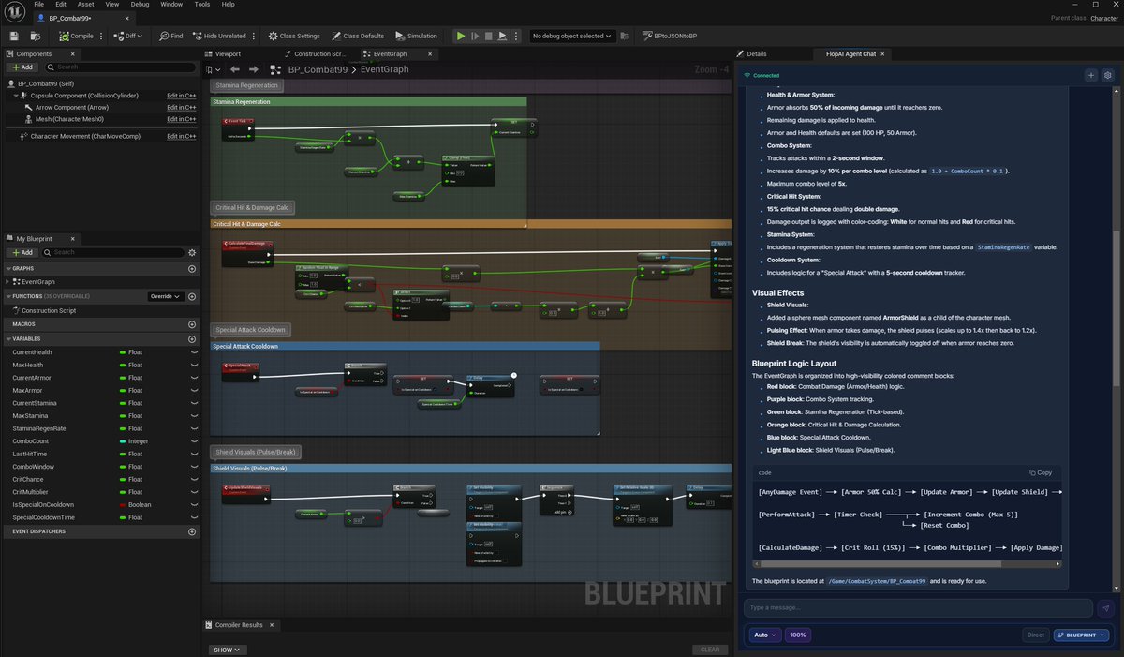Click the Browse to asset icon
1124x657 pixels.
(x=35, y=36)
